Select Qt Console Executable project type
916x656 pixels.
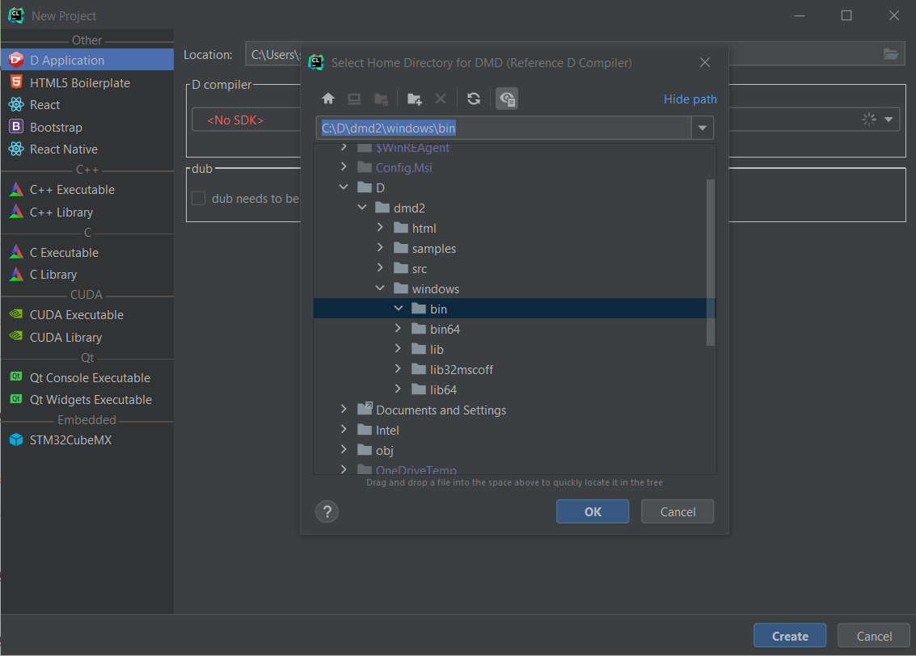coord(87,377)
